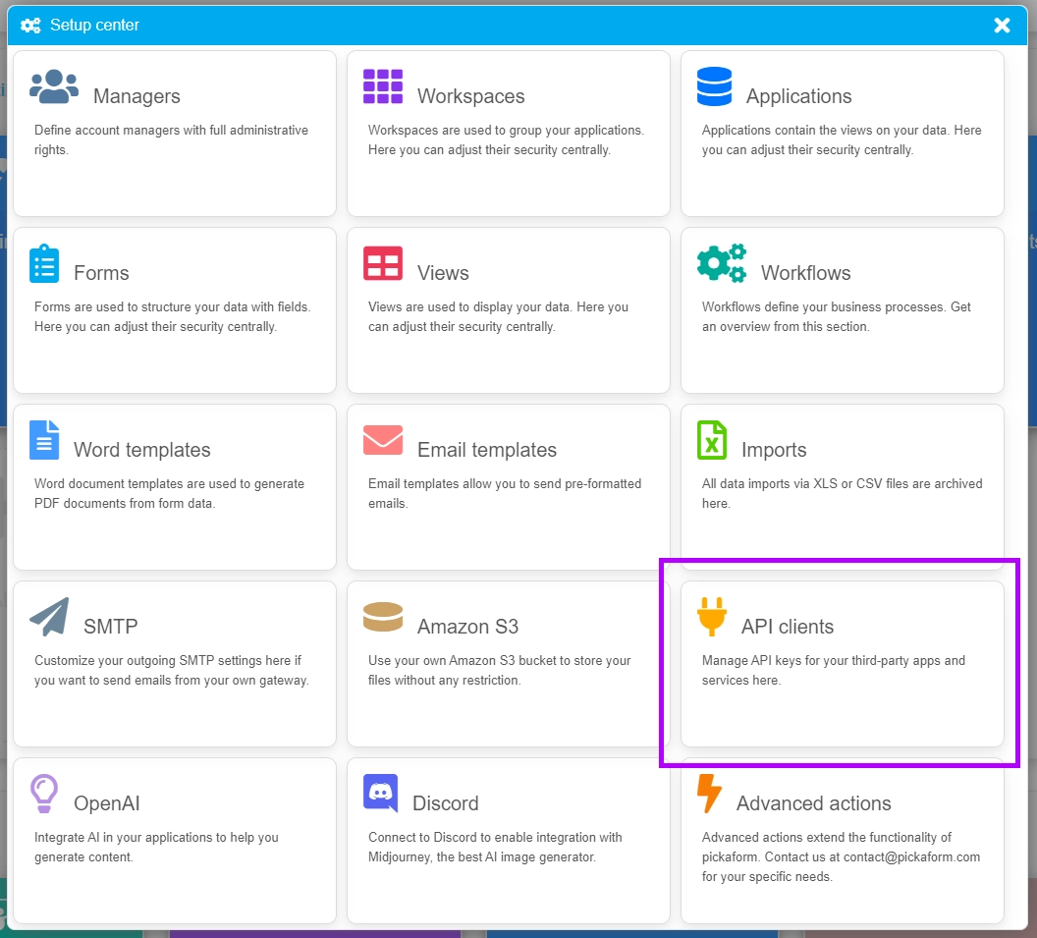Viewport: 1037px width, 938px height.
Task: Click the SMTP paper plane icon
Action: (x=49, y=617)
